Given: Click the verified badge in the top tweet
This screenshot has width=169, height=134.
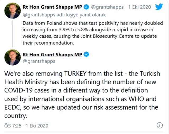Looking at the screenshot, I should click(86, 7).
